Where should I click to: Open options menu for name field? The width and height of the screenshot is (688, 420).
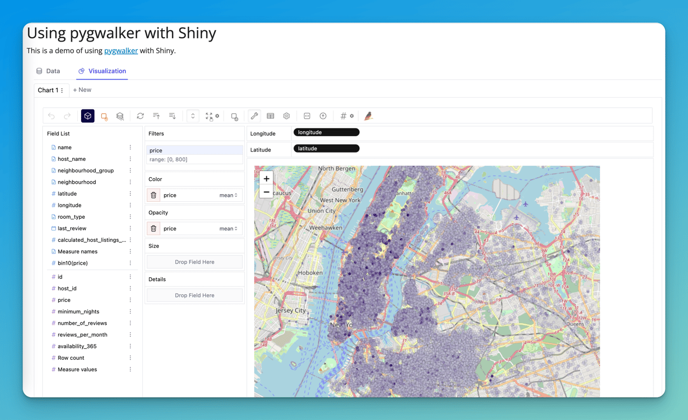[130, 148]
